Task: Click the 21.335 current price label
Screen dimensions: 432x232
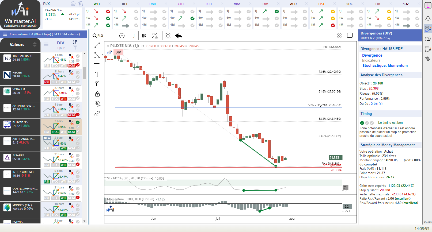Action: 335,158
